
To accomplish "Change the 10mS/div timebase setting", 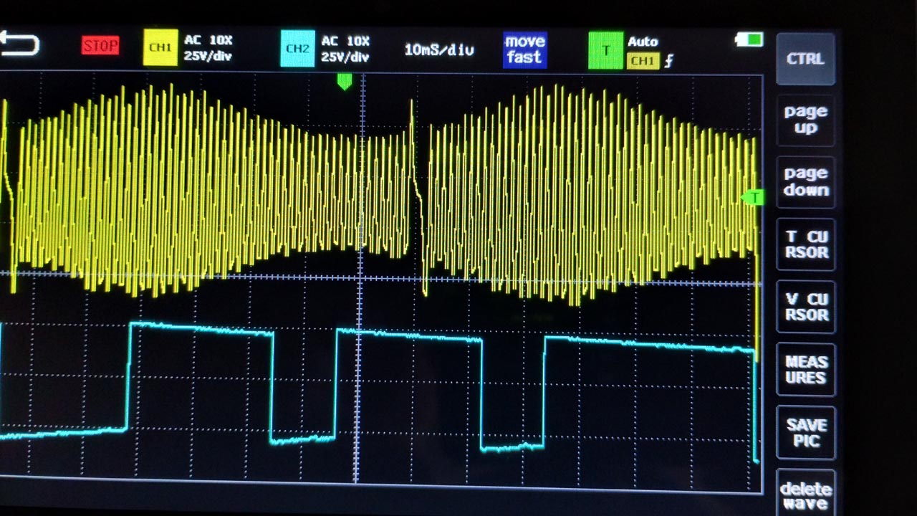I will click(x=438, y=49).
